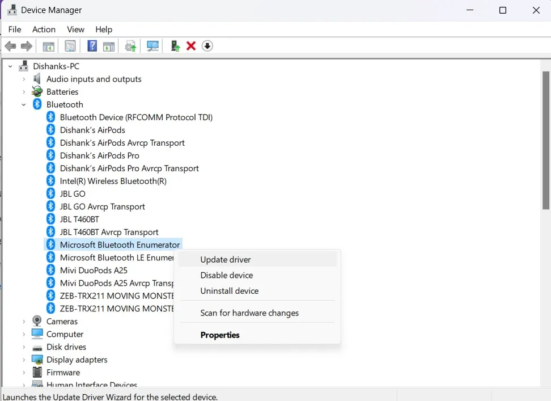
Task: Select Dishank's AirPods Pro device
Action: (x=99, y=155)
